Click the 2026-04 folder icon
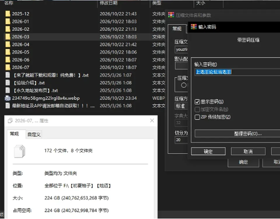The width and height of the screenshot is (280, 219). pyautogui.click(x=8, y=44)
